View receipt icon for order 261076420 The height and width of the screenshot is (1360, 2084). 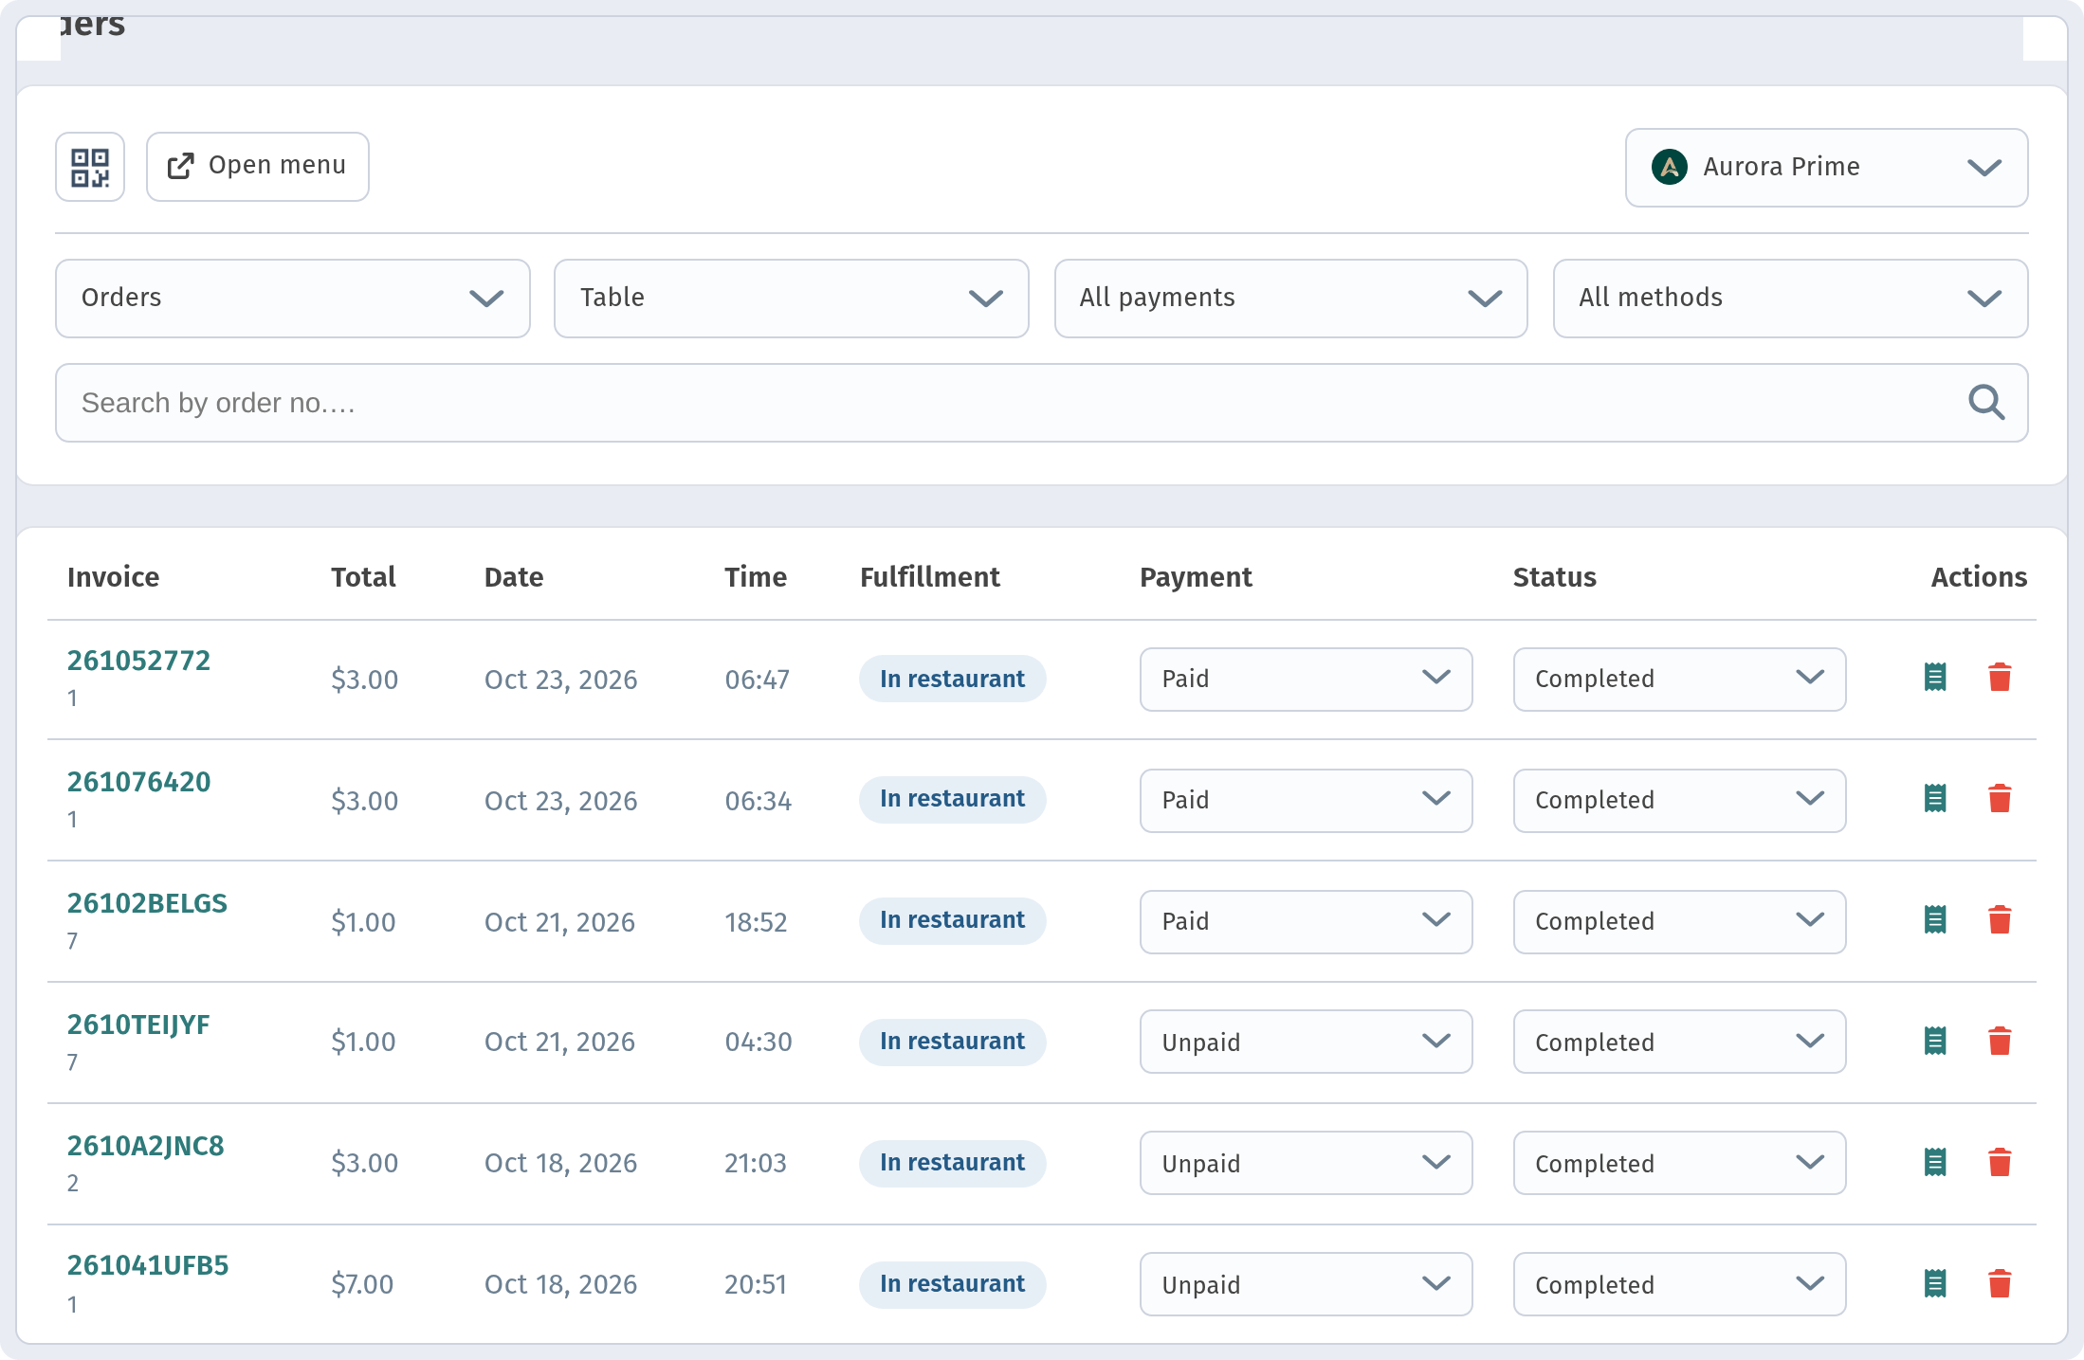(x=1935, y=799)
